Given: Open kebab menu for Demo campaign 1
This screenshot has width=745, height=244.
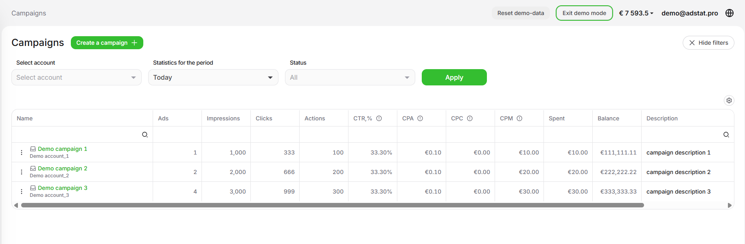Looking at the screenshot, I should tap(22, 152).
